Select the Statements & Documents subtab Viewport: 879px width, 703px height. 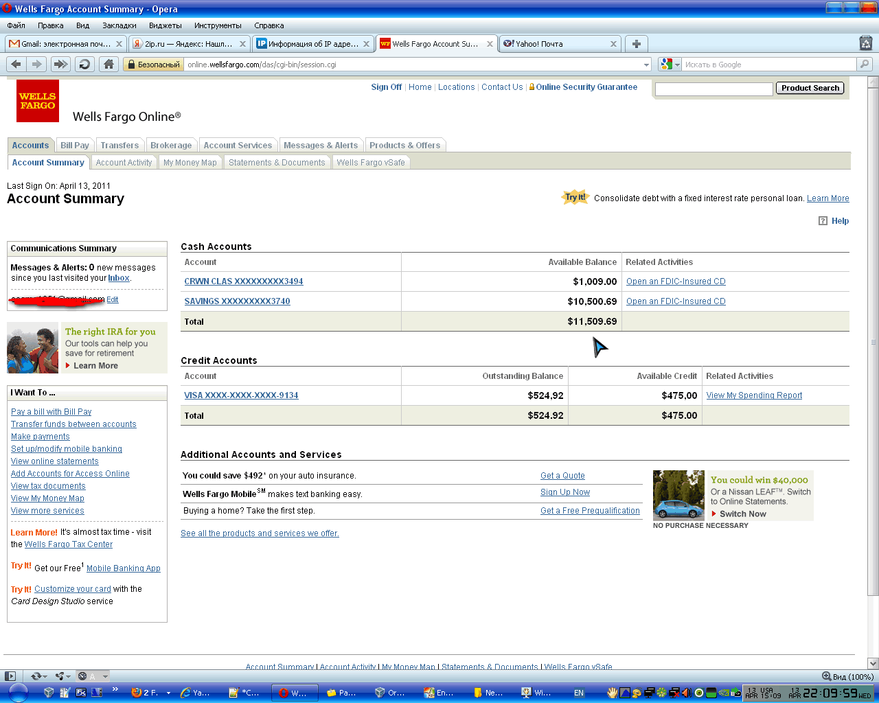click(277, 163)
